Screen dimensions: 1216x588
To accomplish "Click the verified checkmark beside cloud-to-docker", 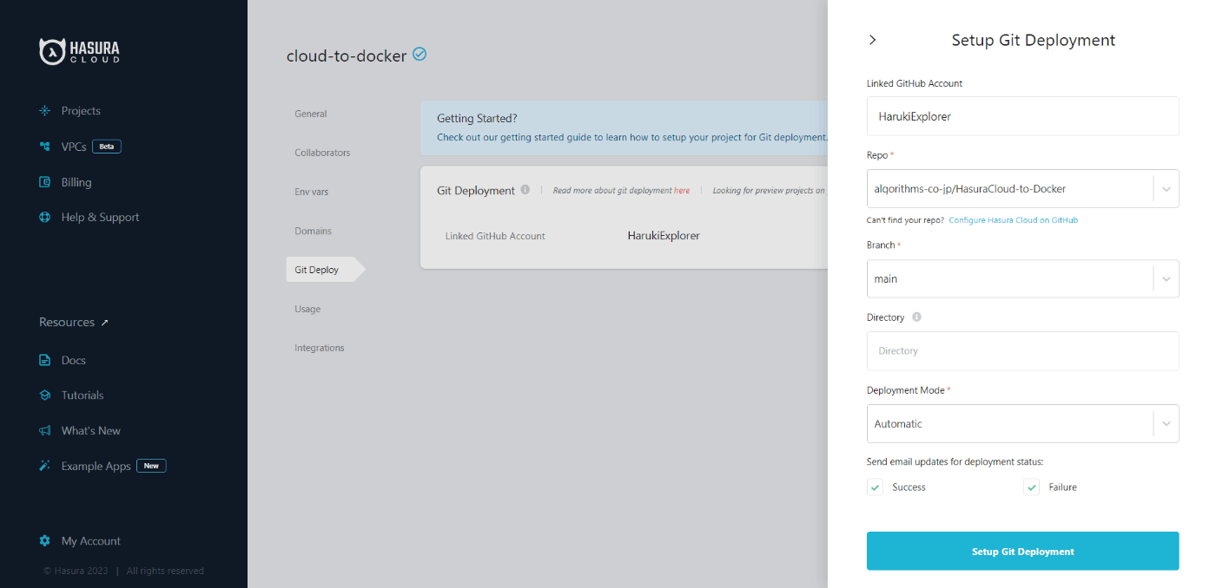I will coord(420,54).
